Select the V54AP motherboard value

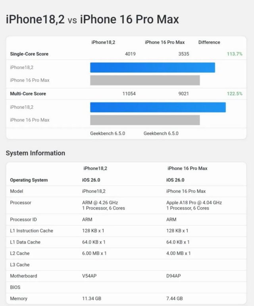(x=89, y=276)
